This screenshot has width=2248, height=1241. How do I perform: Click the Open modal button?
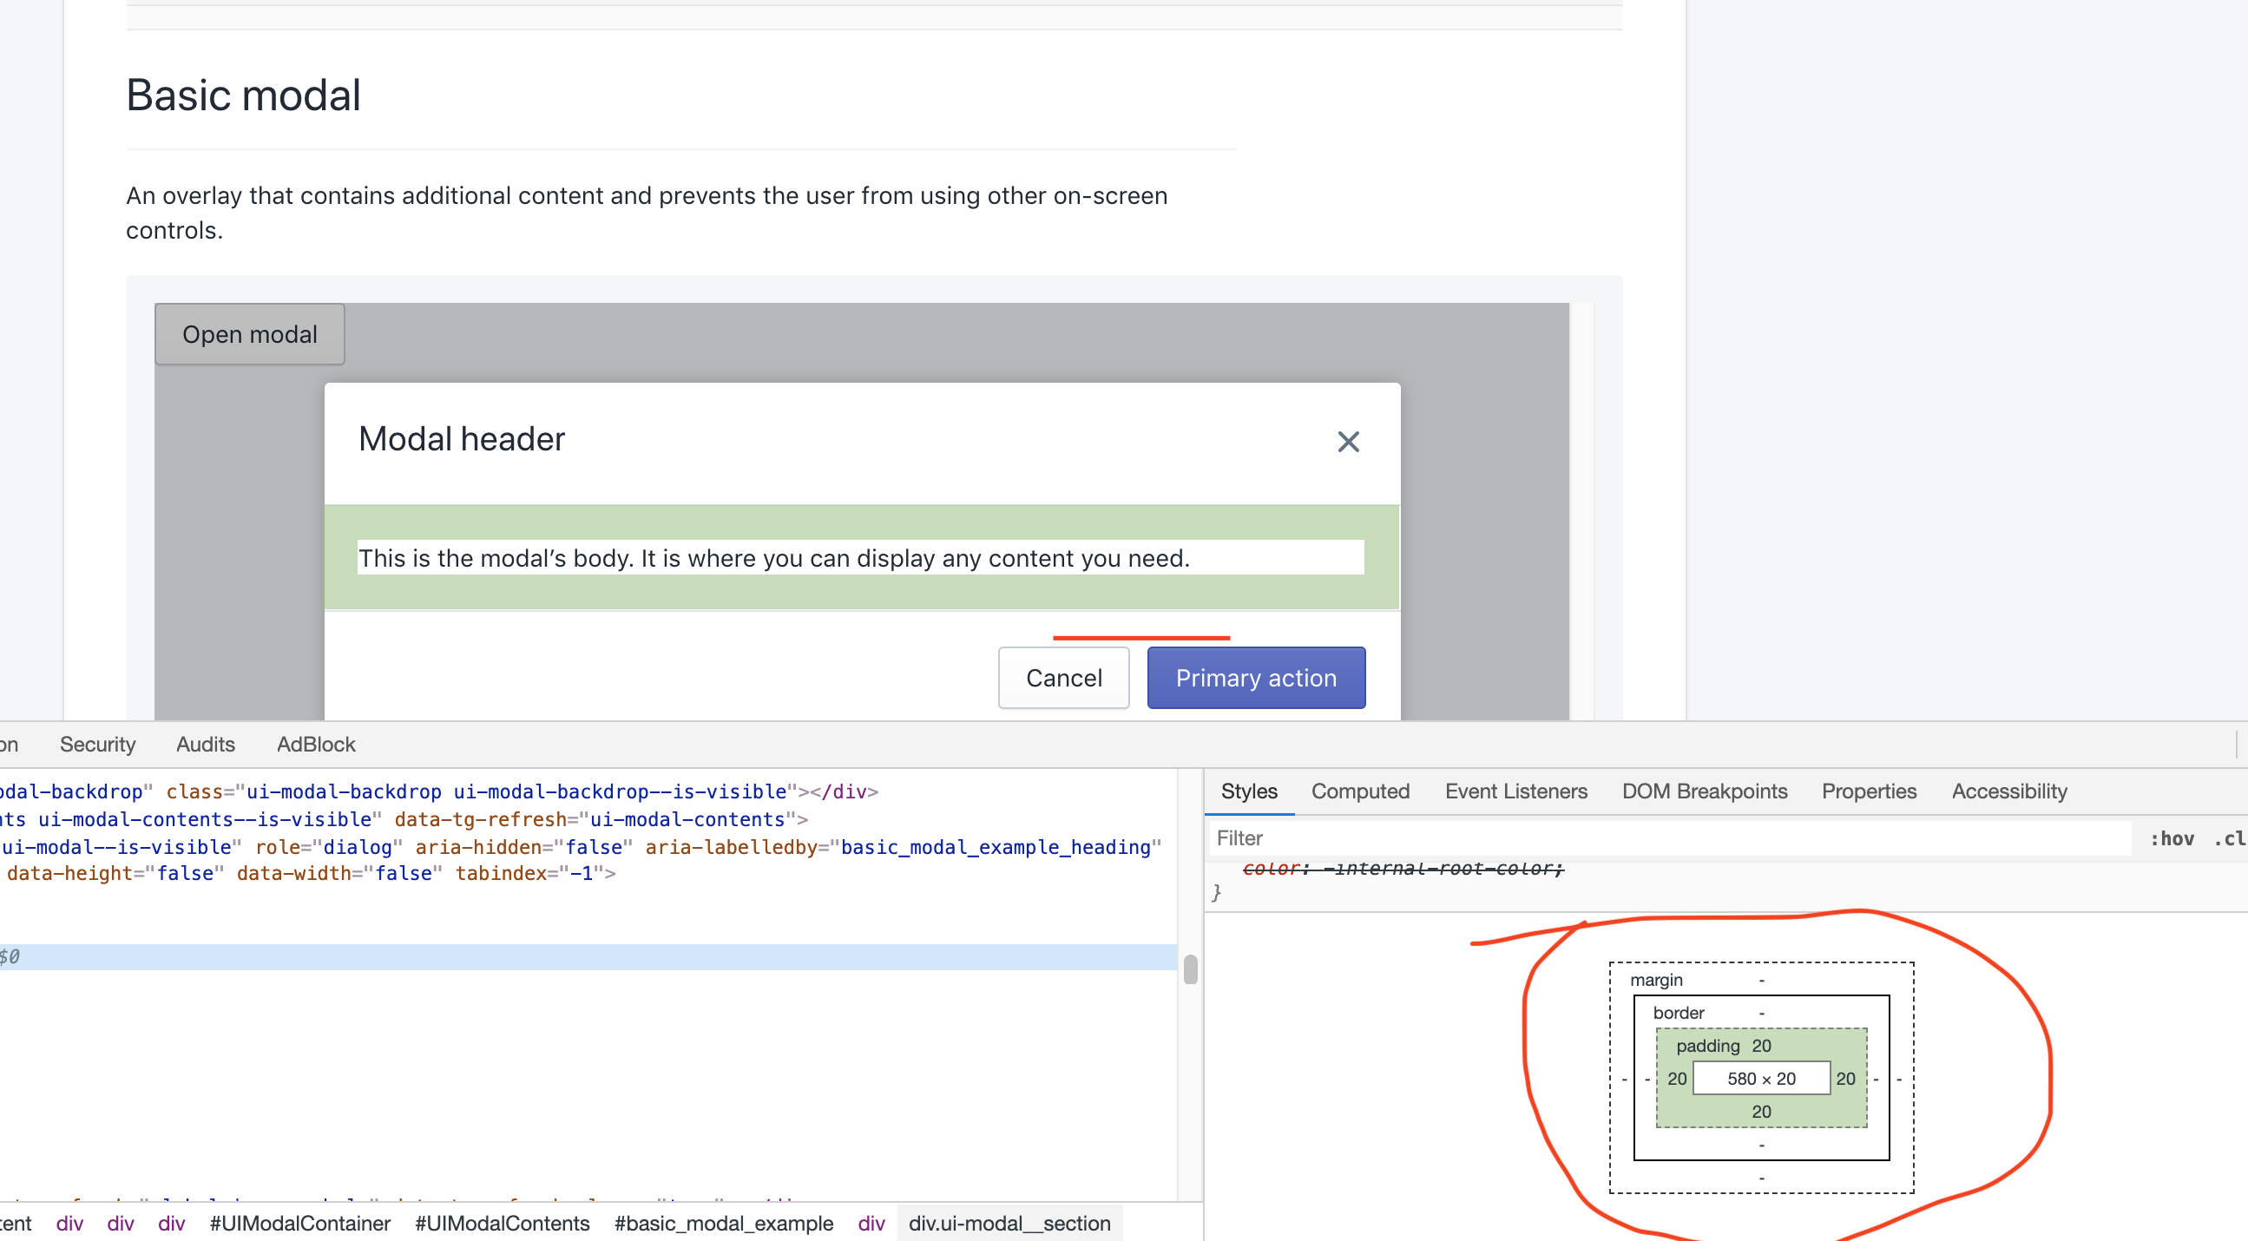[x=250, y=334]
